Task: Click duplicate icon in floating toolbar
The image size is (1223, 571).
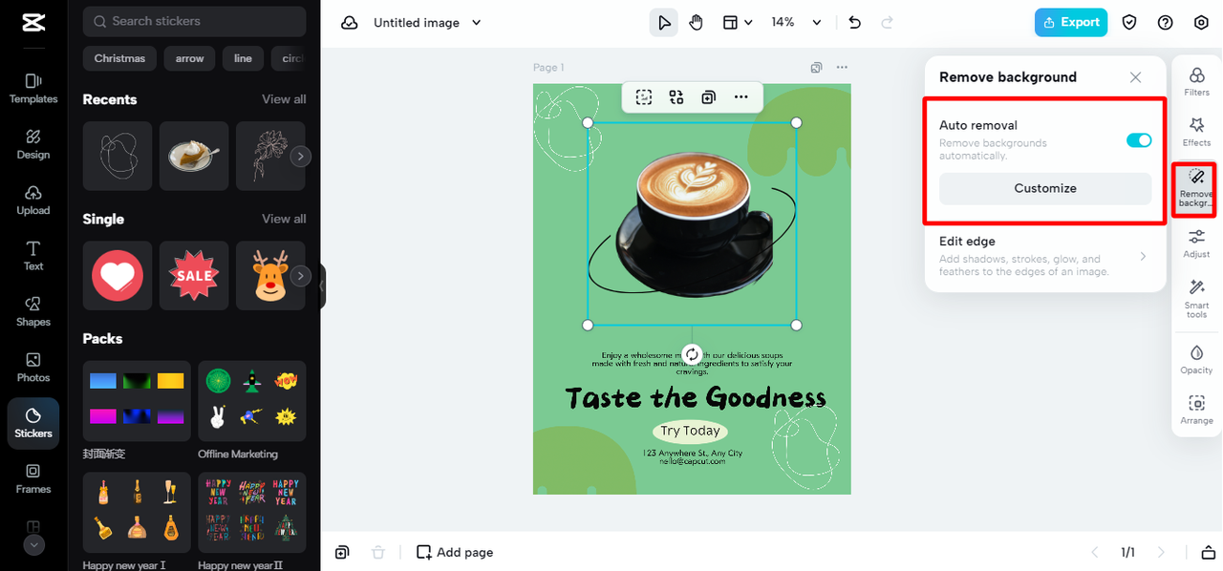Action: [x=708, y=96]
